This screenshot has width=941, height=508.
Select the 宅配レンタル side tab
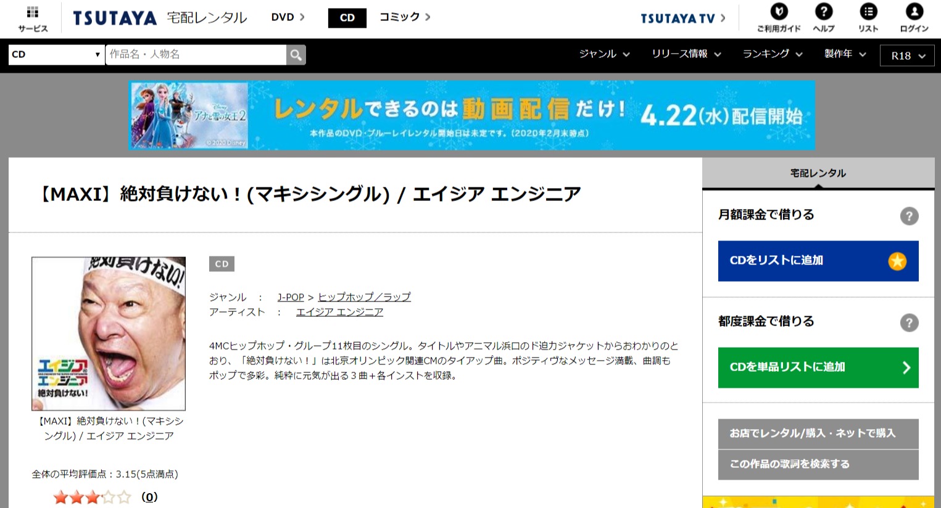[818, 173]
